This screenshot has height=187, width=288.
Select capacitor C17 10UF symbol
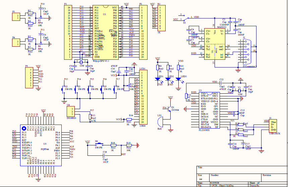tap(243, 144)
